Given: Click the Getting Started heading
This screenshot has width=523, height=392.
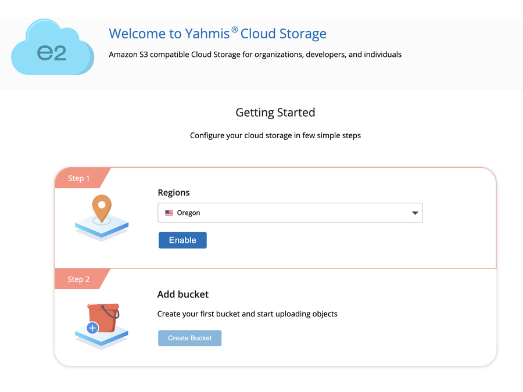Looking at the screenshot, I should click(275, 113).
